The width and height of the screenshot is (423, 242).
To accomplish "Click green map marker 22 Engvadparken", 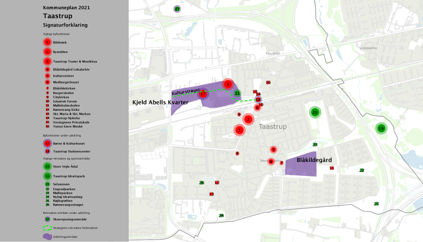I will 362,170.
